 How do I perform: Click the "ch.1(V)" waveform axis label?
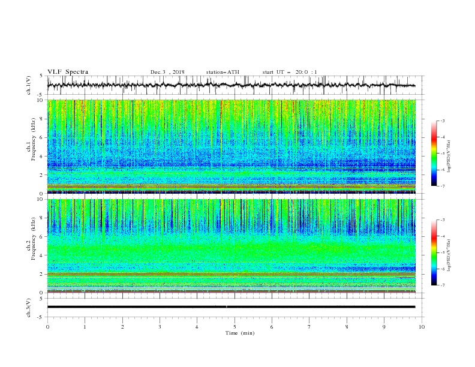click(x=29, y=85)
